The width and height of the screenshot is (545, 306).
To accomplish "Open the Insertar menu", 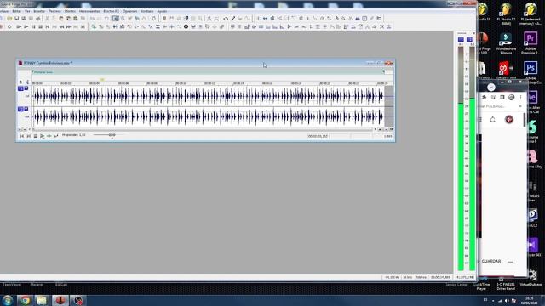I will 39,11.
